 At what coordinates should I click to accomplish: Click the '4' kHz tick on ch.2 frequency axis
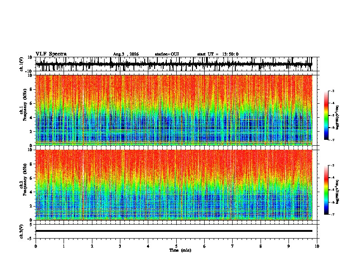click(31, 192)
